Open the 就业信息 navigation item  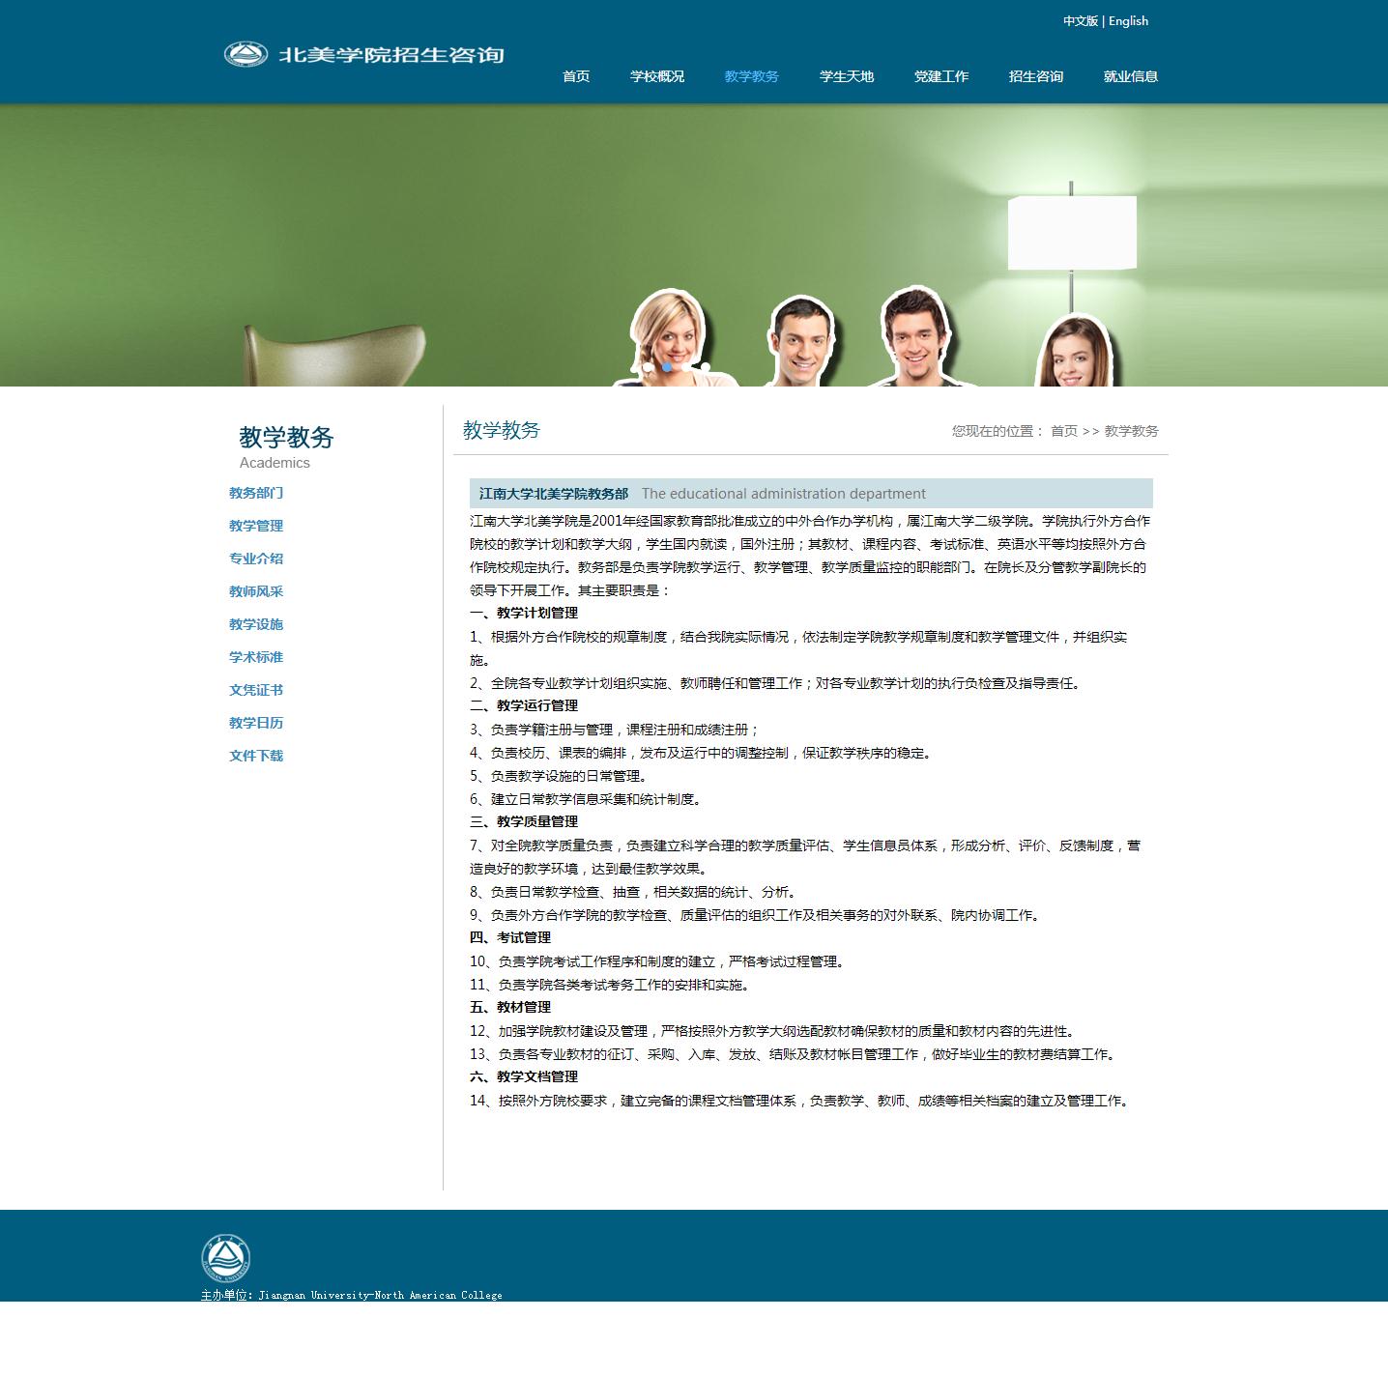1131,76
